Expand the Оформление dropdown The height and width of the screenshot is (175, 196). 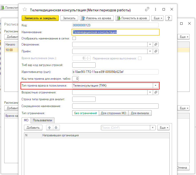tap(150, 44)
